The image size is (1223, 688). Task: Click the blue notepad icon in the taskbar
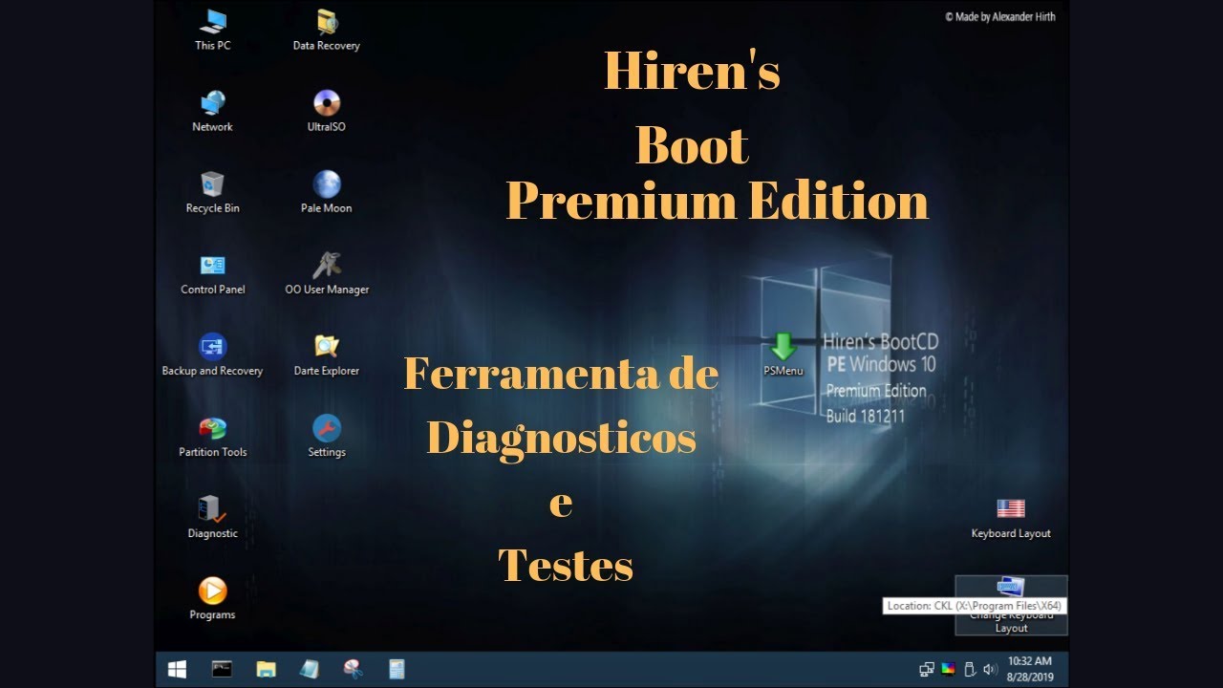click(x=310, y=669)
